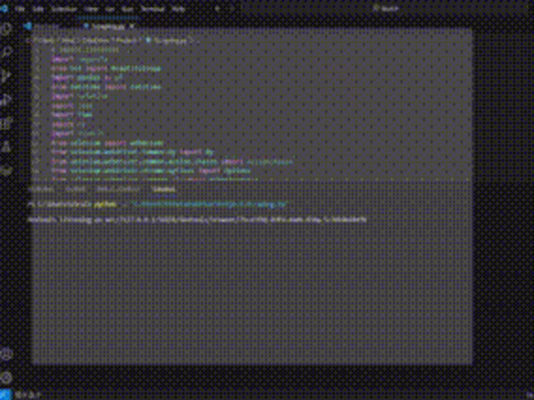The height and width of the screenshot is (400, 534).
Task: Click the remote window status bar icon
Action: (6, 395)
